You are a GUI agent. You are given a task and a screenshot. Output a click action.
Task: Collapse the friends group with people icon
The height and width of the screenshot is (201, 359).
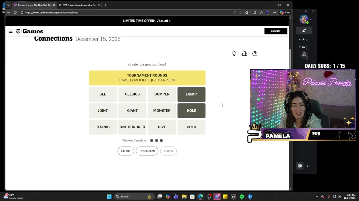pyautogui.click(x=300, y=47)
